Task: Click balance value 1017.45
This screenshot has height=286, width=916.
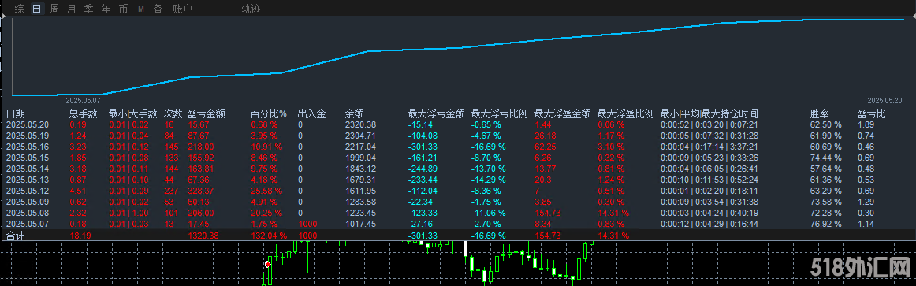Action: tap(360, 224)
